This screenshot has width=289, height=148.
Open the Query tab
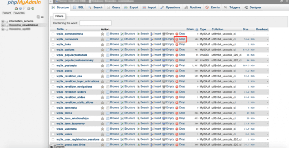[113, 7]
